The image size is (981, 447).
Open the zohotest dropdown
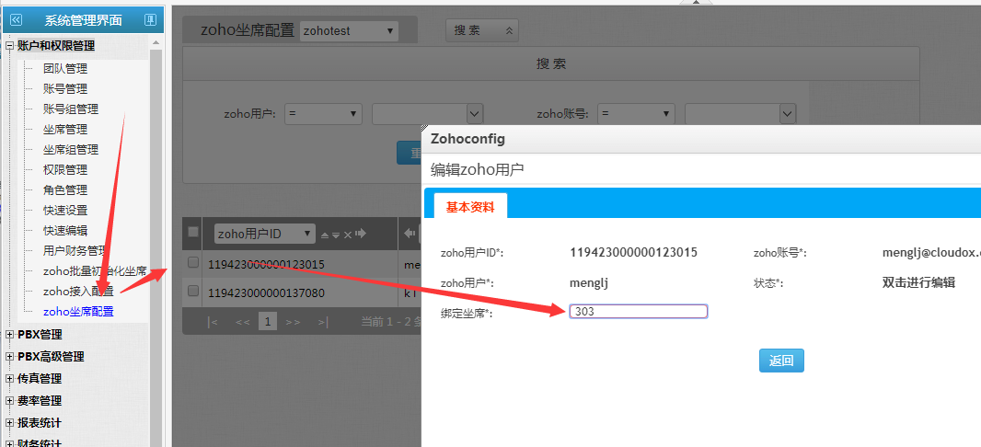pyautogui.click(x=349, y=30)
